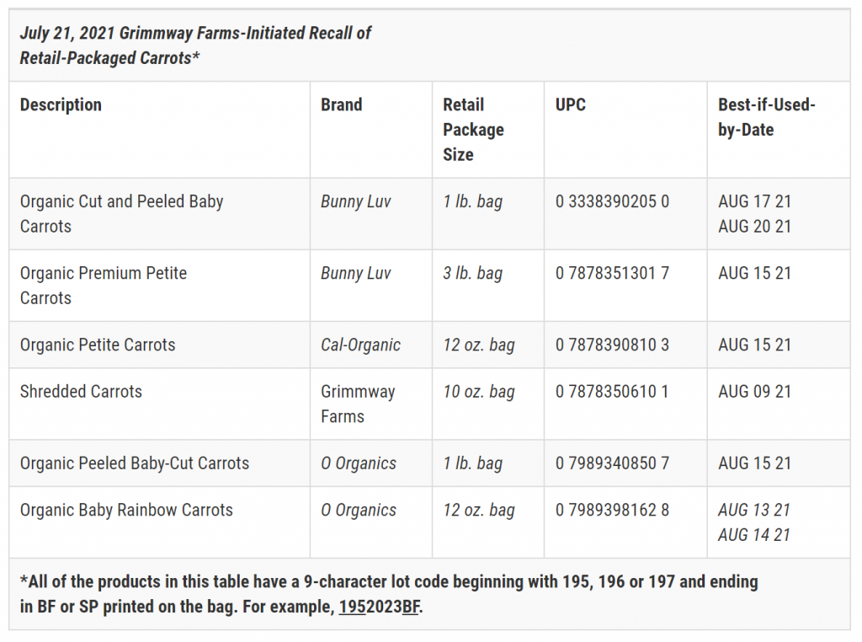Click Organic Baby Rainbow Carrots description
This screenshot has width=862, height=642.
tap(126, 510)
